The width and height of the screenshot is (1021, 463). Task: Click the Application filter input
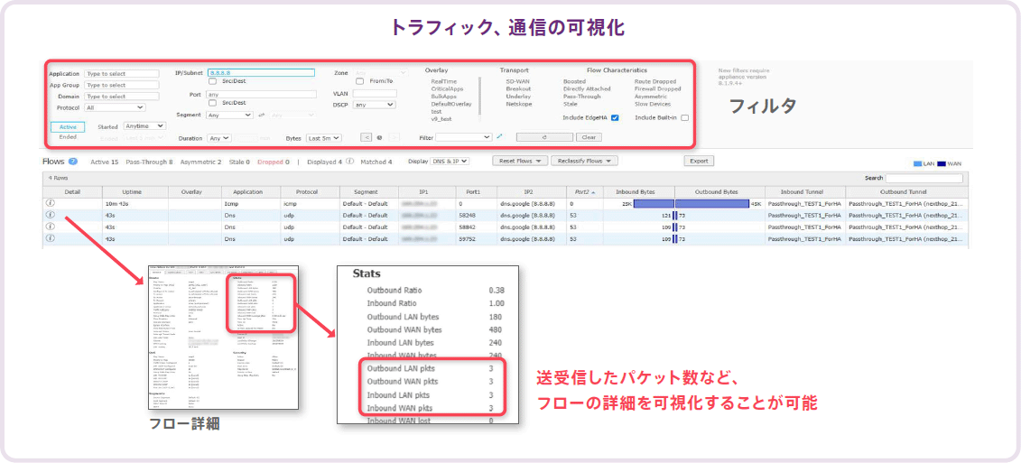(122, 74)
